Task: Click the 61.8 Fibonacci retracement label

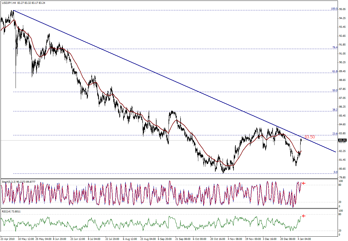Action: [335, 71]
